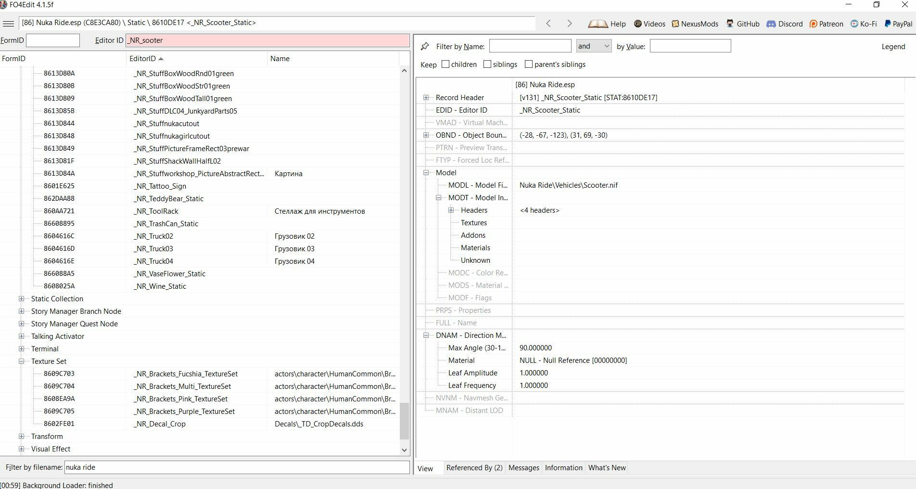The width and height of the screenshot is (916, 489).
Task: Open Ko-Fi link
Action: [864, 24]
